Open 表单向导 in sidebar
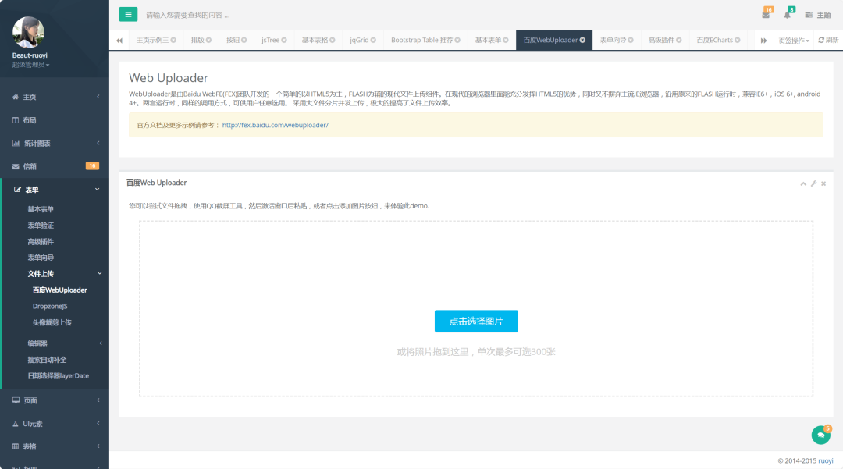The width and height of the screenshot is (843, 469). [x=41, y=258]
